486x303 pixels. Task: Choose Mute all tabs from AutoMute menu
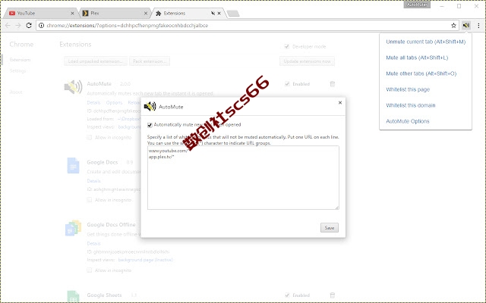pos(417,58)
